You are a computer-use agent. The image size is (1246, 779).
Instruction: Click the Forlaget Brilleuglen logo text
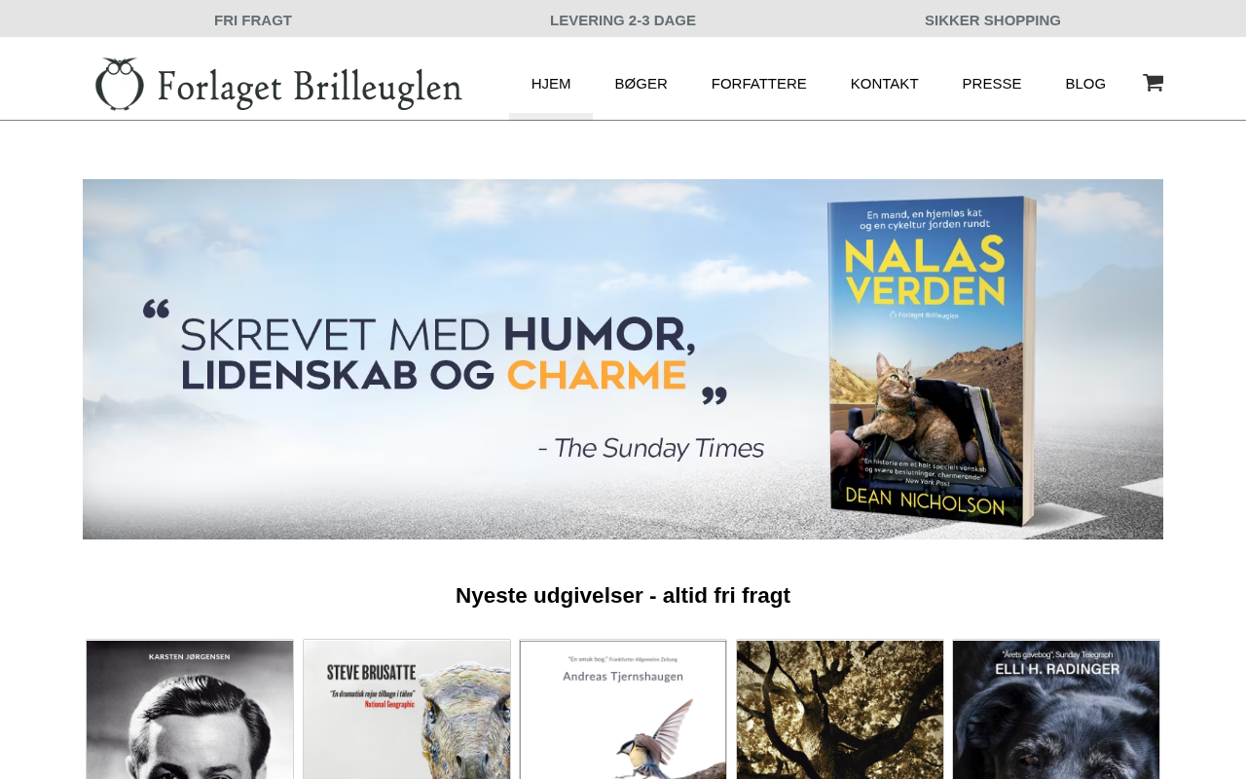coord(310,87)
